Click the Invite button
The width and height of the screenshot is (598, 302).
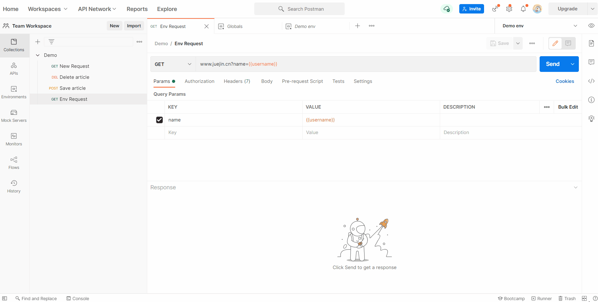pos(471,9)
